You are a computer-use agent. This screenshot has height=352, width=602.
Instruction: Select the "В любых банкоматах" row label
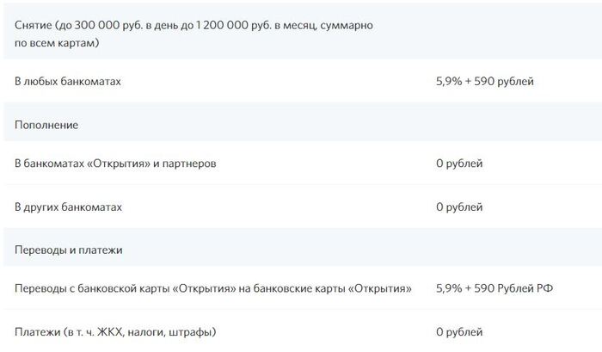(67, 83)
